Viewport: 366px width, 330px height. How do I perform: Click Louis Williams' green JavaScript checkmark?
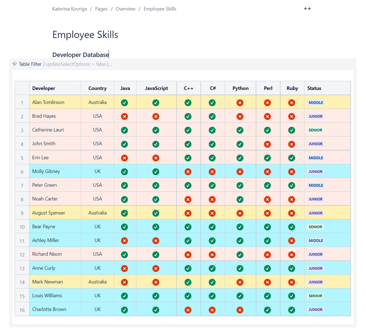[156, 296]
